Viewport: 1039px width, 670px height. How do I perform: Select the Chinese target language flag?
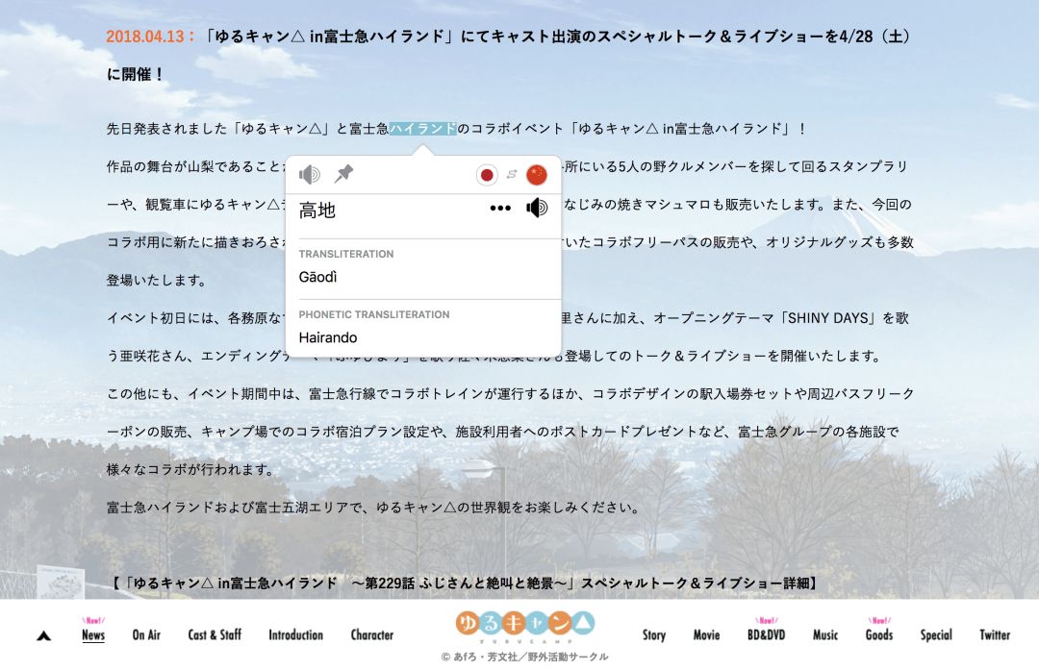(x=536, y=175)
